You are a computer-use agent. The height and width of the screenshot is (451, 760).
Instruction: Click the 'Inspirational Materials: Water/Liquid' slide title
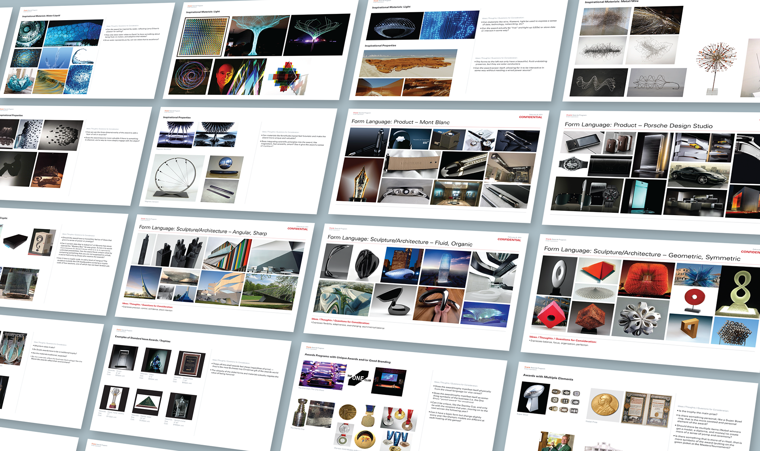click(x=41, y=16)
